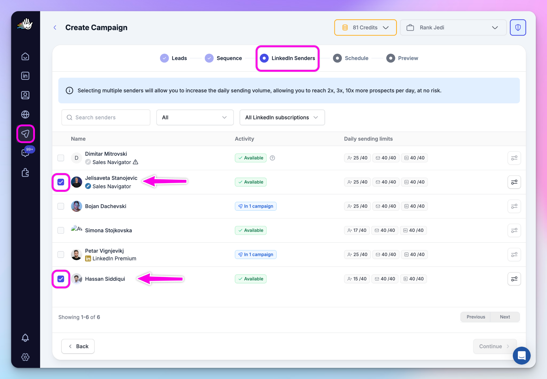This screenshot has width=547, height=379.
Task: Focus the Search senders field
Action: 106,117
